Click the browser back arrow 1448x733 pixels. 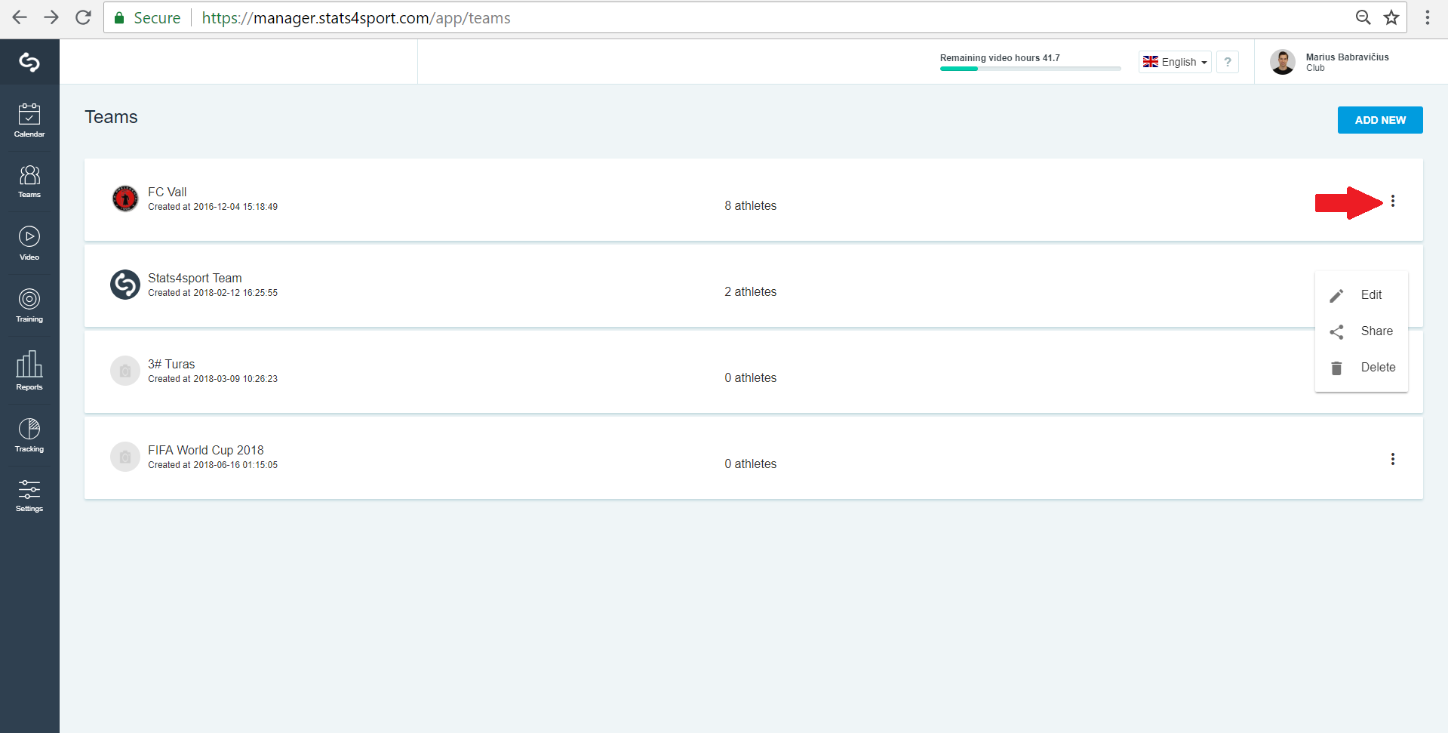(x=20, y=17)
